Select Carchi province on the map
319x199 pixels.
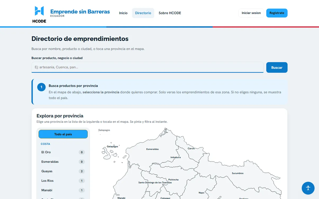[191, 149]
